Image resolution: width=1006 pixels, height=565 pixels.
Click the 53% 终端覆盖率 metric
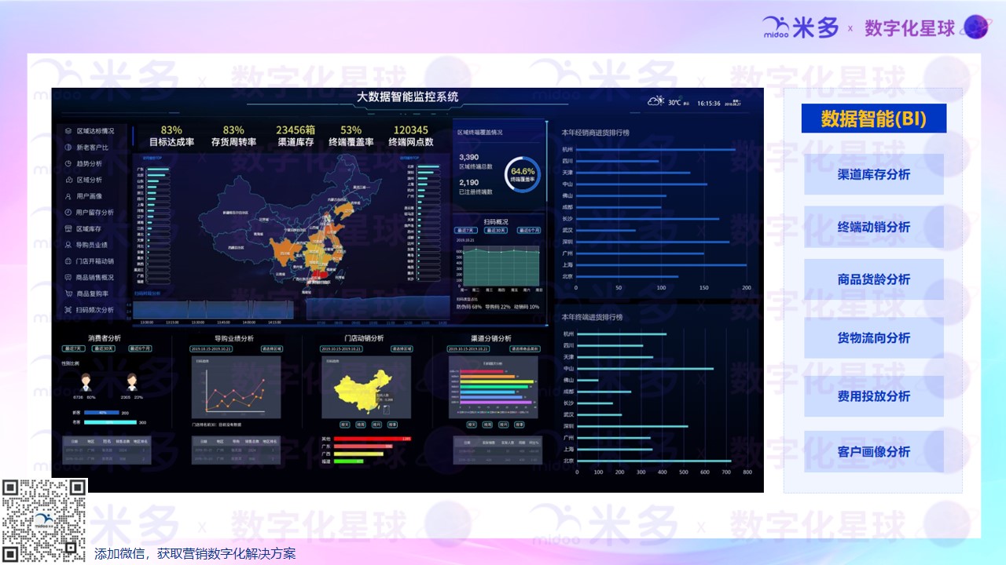coord(351,136)
